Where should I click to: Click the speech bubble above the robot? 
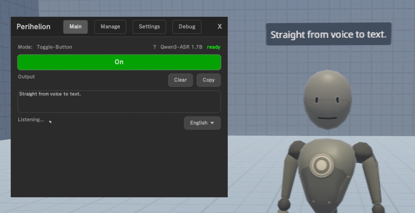pos(328,34)
